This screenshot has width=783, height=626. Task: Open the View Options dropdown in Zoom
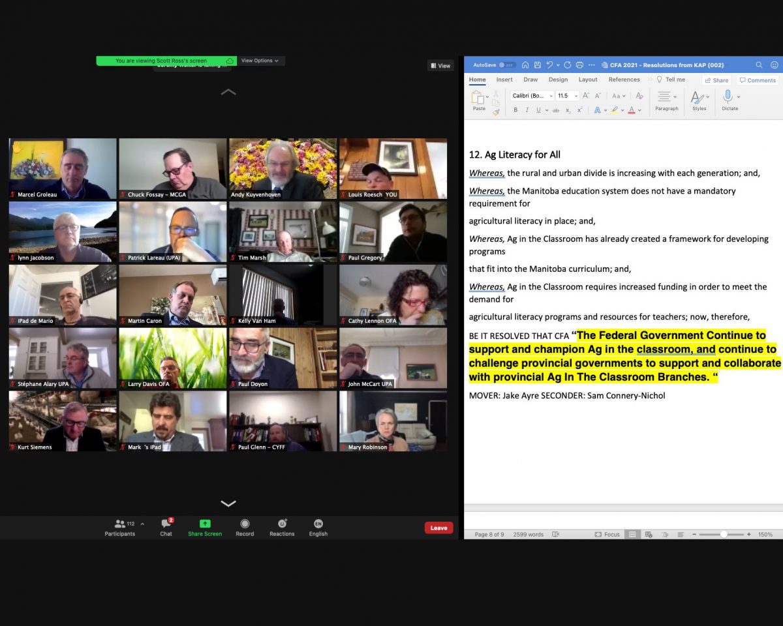[x=260, y=60]
